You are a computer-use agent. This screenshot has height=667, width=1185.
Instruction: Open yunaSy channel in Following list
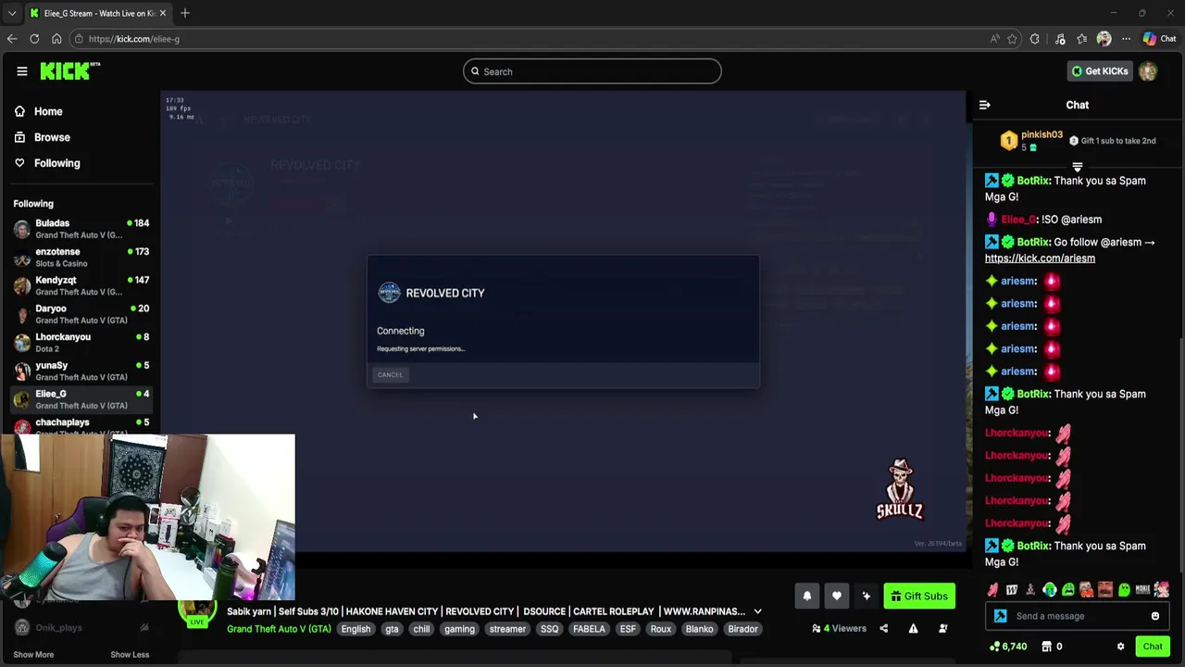[81, 371]
